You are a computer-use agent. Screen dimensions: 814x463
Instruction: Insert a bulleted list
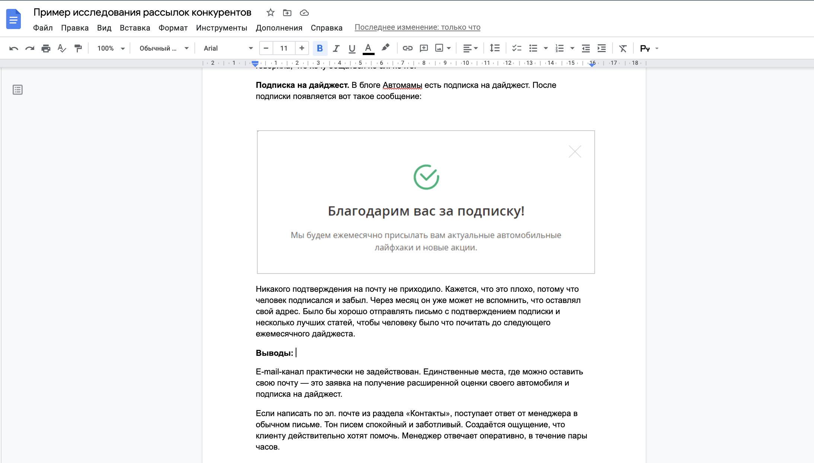click(x=533, y=48)
